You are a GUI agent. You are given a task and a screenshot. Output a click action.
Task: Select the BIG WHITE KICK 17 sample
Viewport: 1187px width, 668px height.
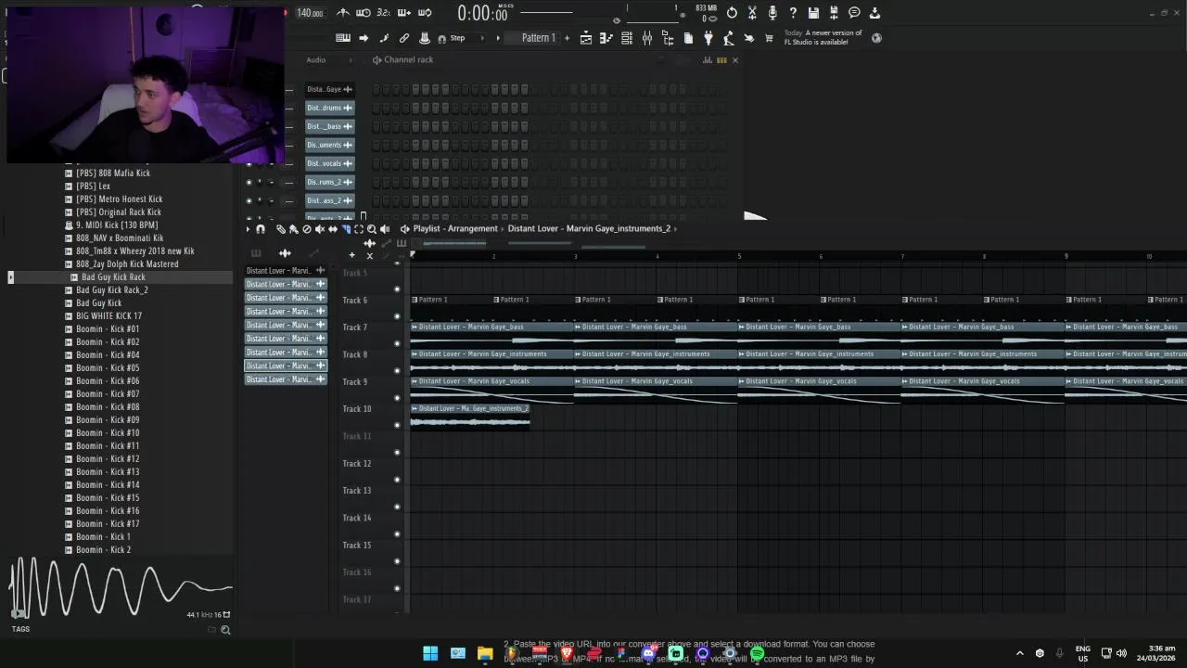point(108,316)
